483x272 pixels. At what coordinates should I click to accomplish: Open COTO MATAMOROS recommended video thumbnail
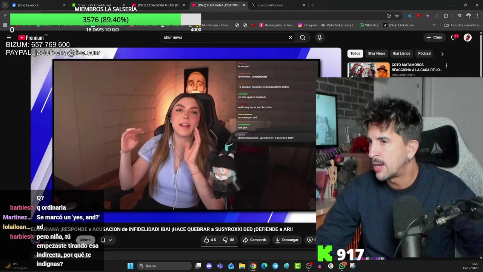pos(369,70)
